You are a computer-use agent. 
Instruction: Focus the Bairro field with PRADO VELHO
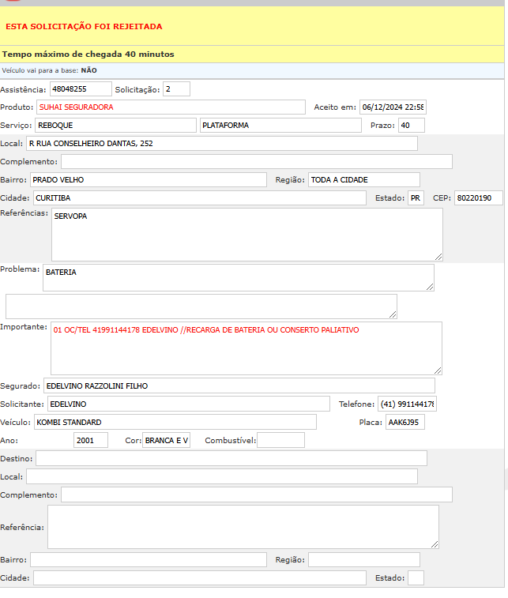[148, 179]
